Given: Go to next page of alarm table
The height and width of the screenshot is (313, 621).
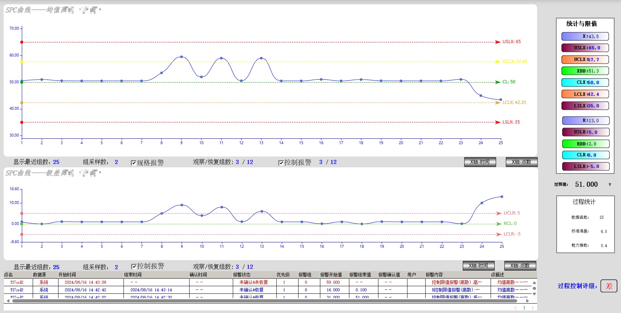Looking at the screenshot, I should [x=533, y=308].
